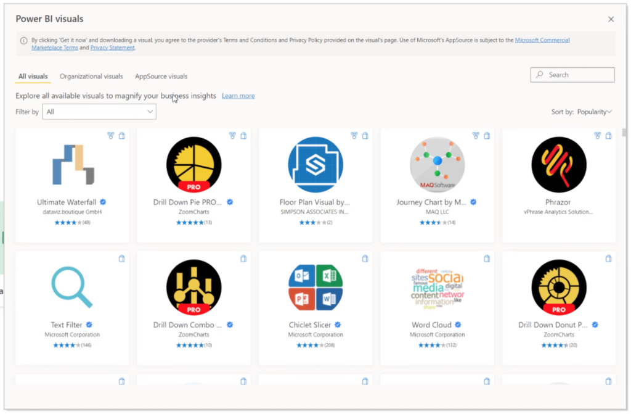Click the dataviz.boutique GmbH publisher text
Screen dimensions: 631x414
pos(73,212)
